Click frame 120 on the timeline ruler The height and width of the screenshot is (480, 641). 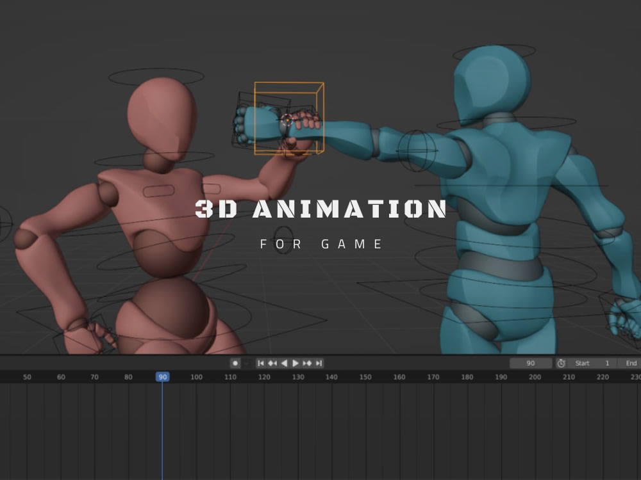(264, 377)
